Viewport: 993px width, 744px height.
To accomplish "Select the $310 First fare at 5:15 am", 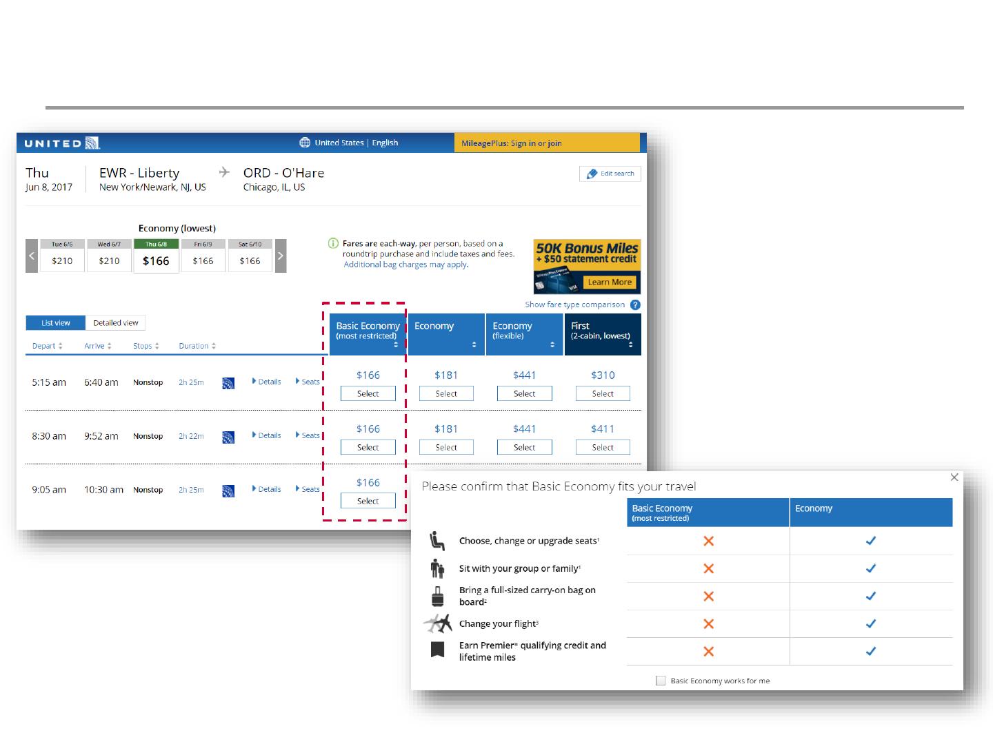I will 603,393.
